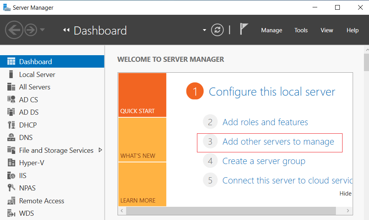This screenshot has width=369, height=220.
Task: Open the NPAS icon in sidebar
Action: [11, 188]
